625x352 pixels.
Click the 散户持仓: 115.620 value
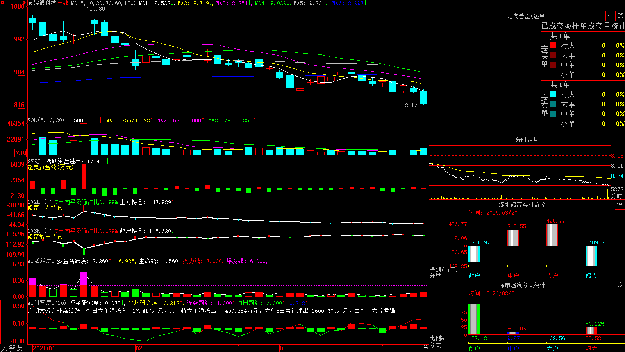(x=145, y=231)
